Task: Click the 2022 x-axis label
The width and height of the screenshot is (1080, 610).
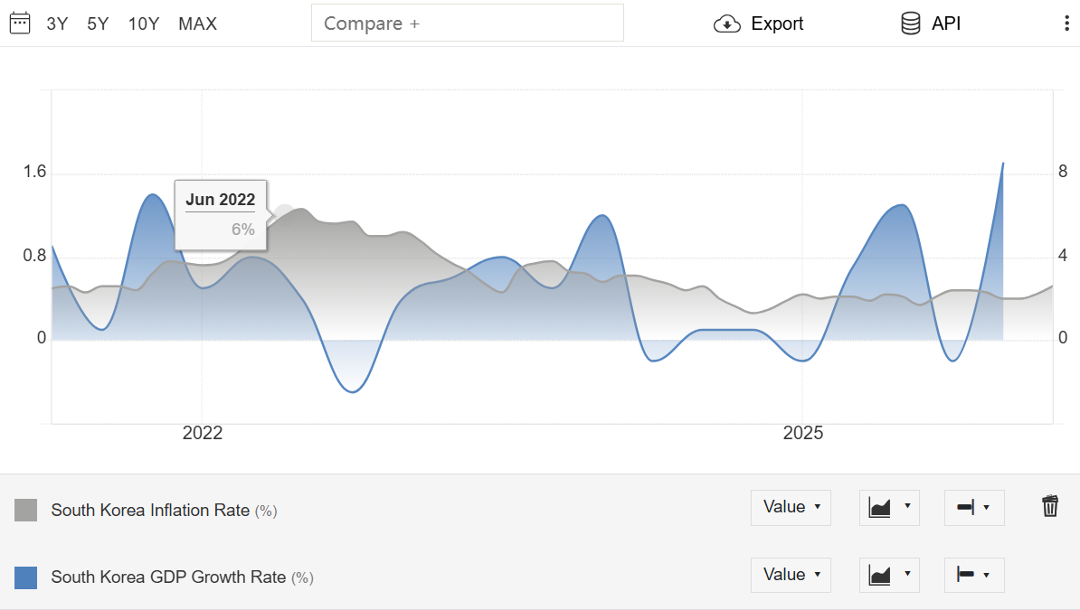Action: (x=203, y=432)
